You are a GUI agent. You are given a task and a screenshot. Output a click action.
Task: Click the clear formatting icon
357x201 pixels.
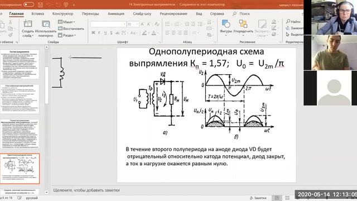tap(157, 24)
